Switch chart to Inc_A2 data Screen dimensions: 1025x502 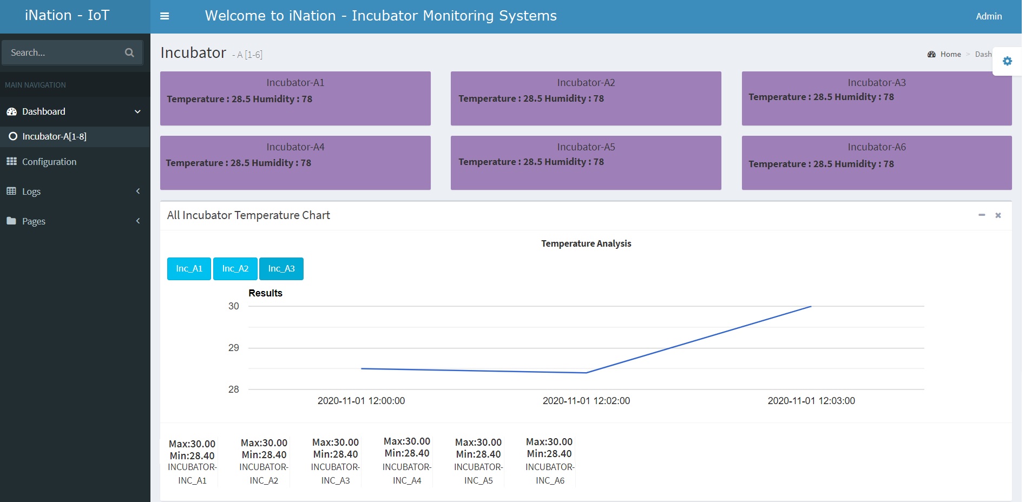(x=235, y=269)
